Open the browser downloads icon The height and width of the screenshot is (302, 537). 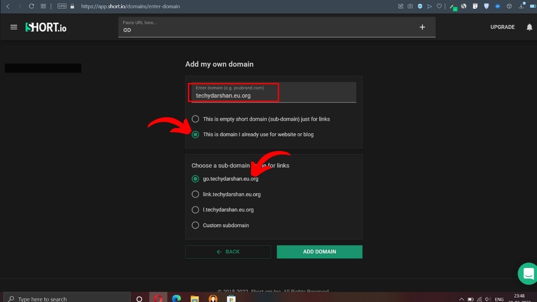(522, 6)
